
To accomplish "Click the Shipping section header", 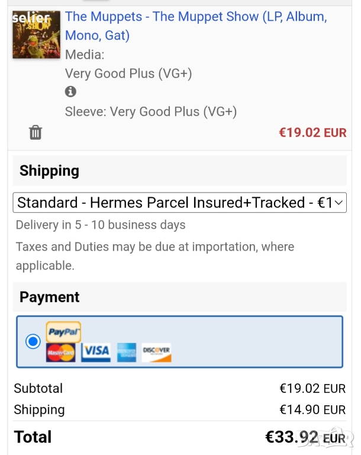I will click(x=50, y=171).
